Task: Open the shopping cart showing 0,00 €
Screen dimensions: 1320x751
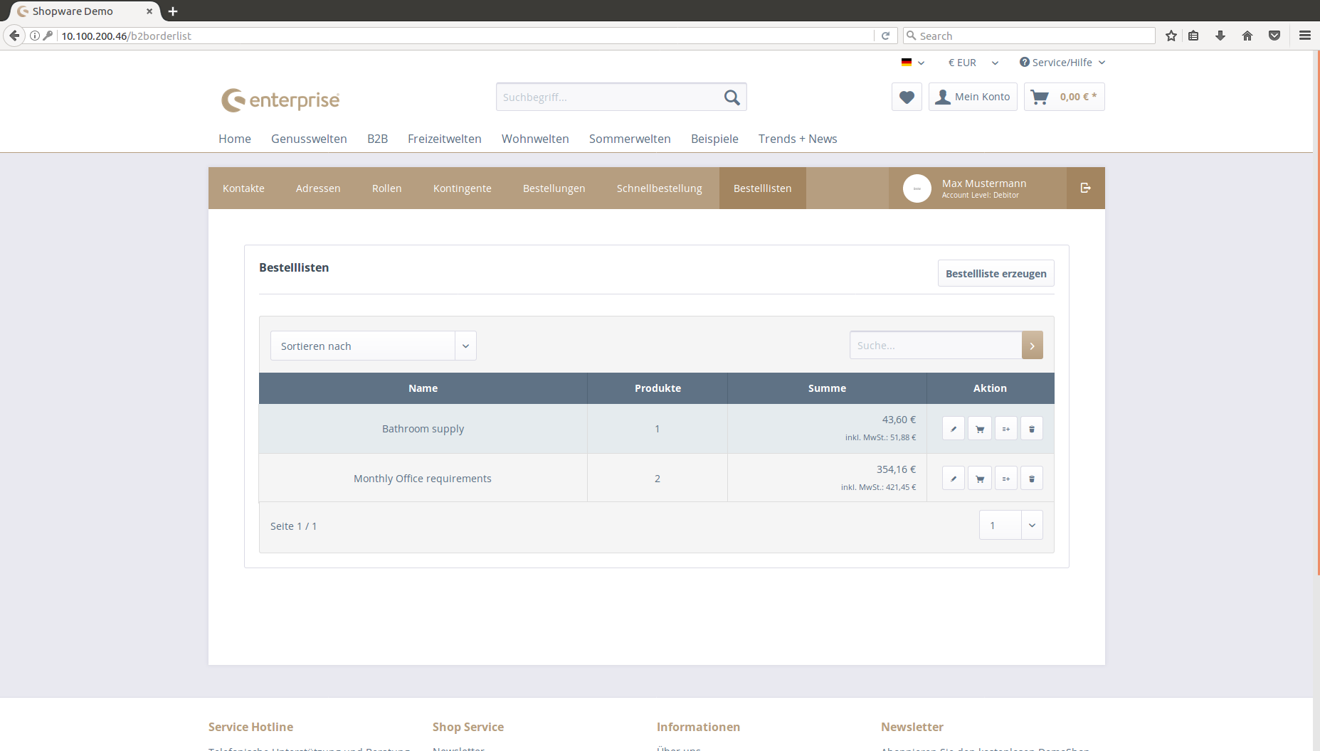Action: click(1064, 97)
